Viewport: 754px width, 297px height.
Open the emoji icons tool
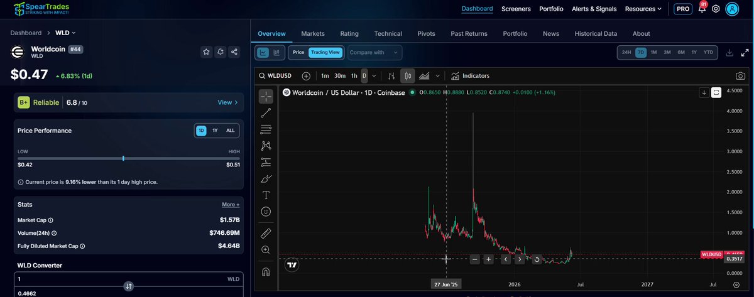tap(266, 212)
